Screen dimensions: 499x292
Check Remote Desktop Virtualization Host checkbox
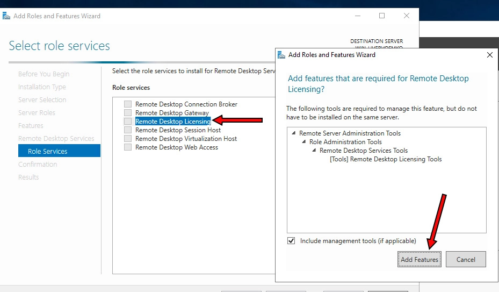(128, 139)
